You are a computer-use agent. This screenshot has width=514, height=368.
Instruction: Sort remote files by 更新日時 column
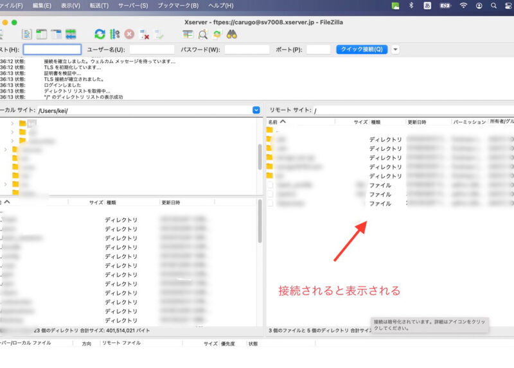point(417,121)
